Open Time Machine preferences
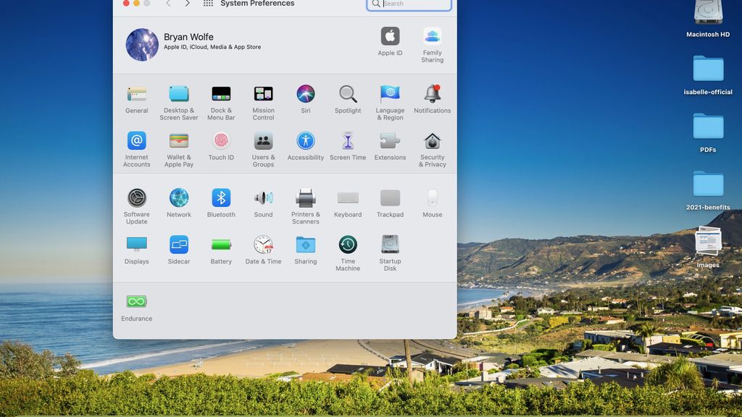This screenshot has width=742, height=417. coord(348,246)
